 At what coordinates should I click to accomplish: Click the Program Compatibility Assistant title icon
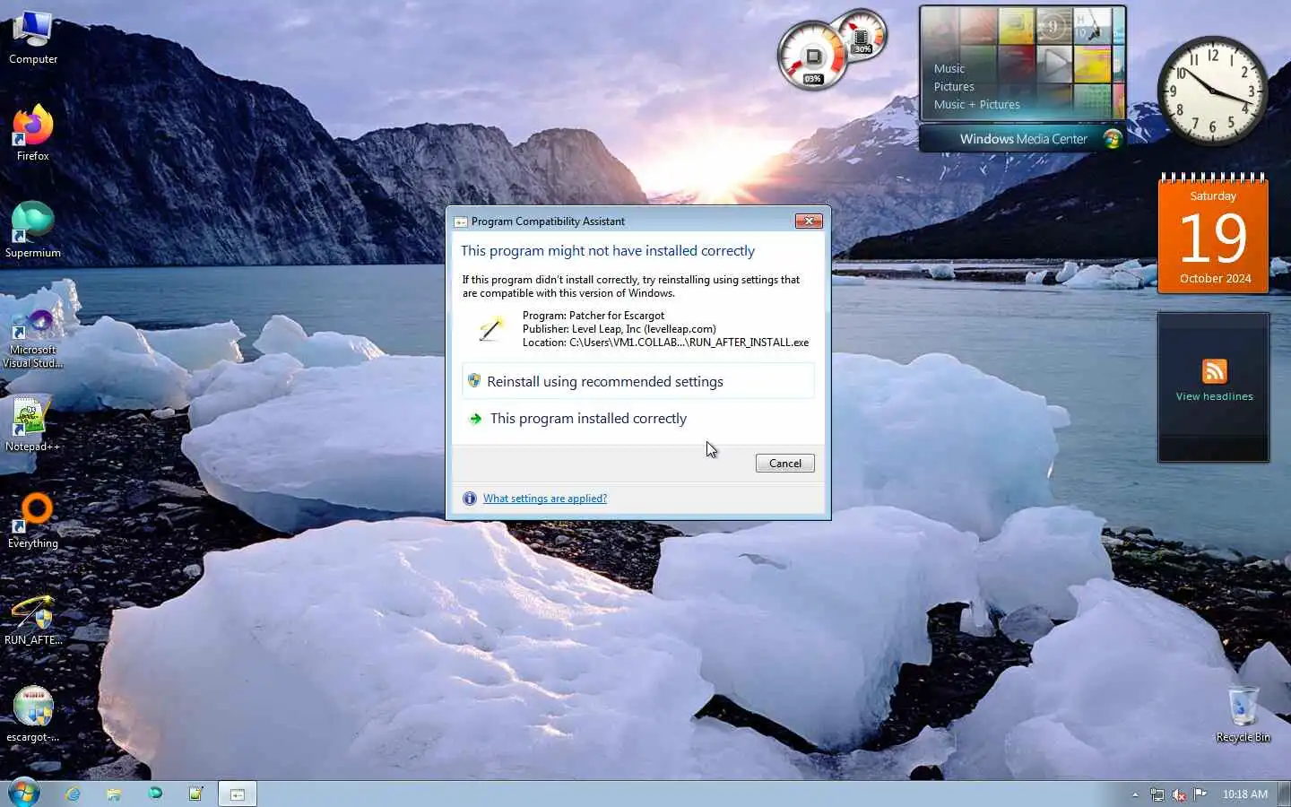(x=460, y=221)
